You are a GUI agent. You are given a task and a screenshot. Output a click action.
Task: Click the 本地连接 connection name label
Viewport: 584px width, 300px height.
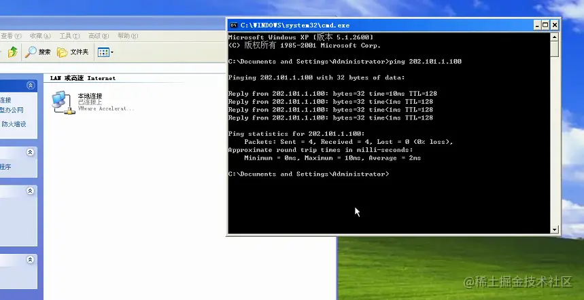tap(90, 96)
